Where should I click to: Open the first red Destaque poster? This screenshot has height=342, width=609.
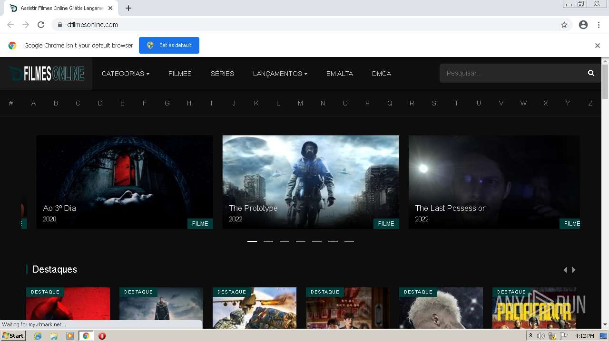(68, 308)
